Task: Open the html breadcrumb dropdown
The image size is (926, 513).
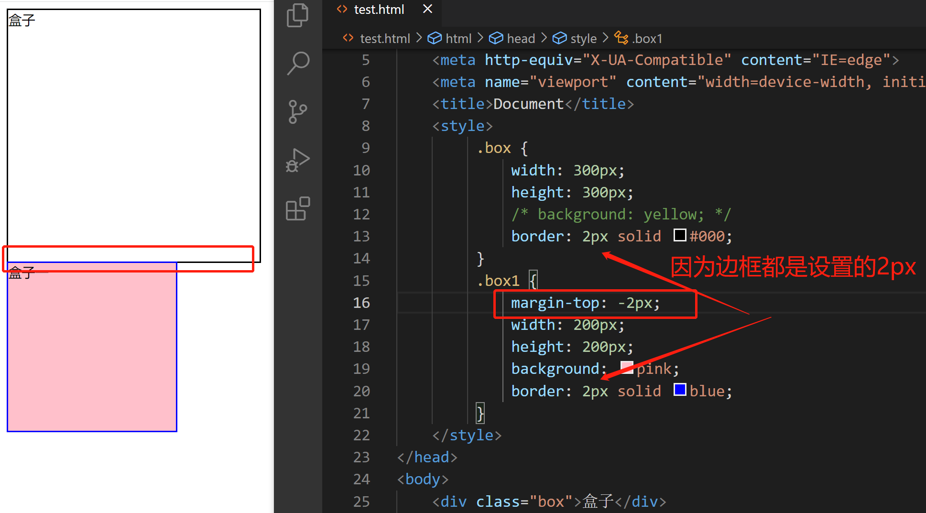Action: pos(459,38)
